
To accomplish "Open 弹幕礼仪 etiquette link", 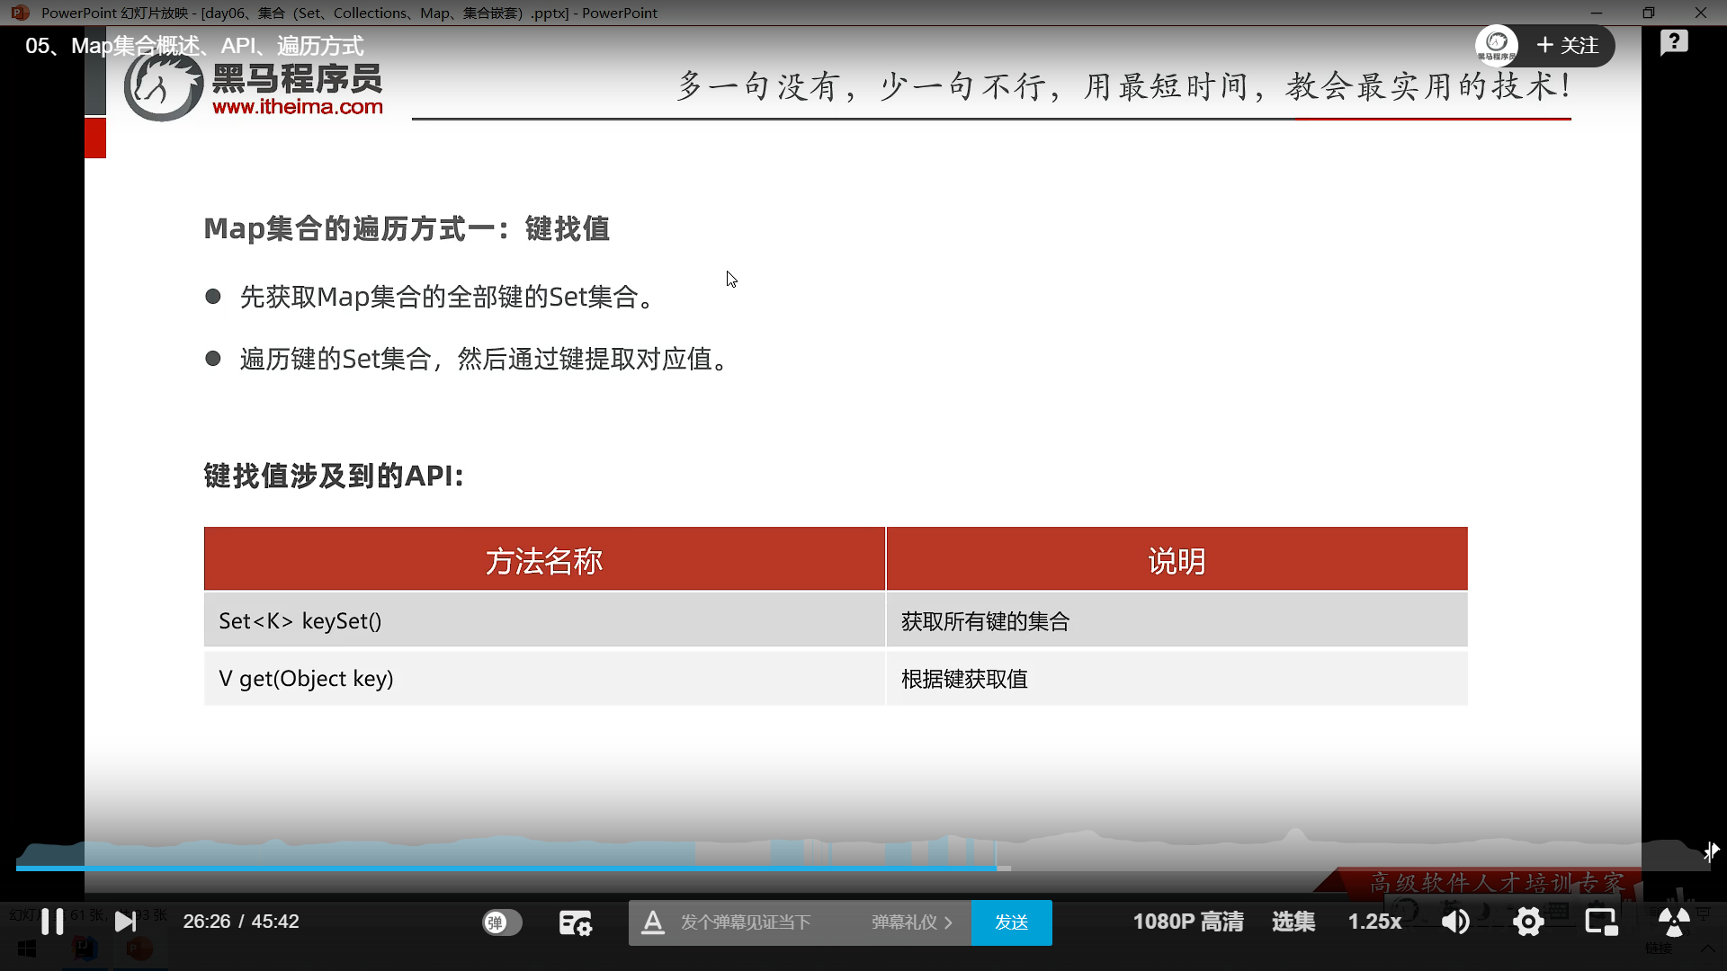I will pyautogui.click(x=910, y=922).
